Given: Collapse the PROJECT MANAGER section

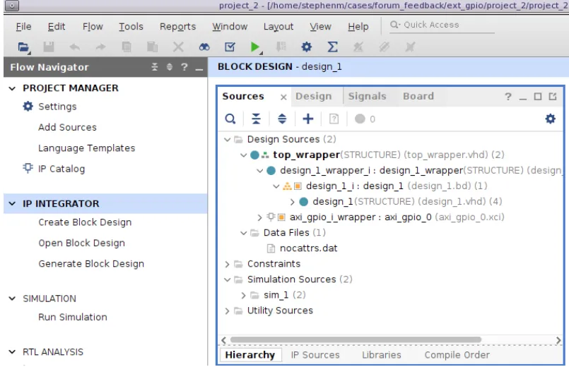Looking at the screenshot, I should pyautogui.click(x=13, y=88).
